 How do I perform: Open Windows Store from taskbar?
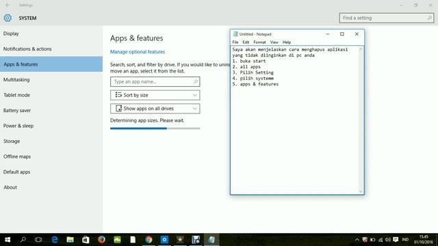(86, 240)
